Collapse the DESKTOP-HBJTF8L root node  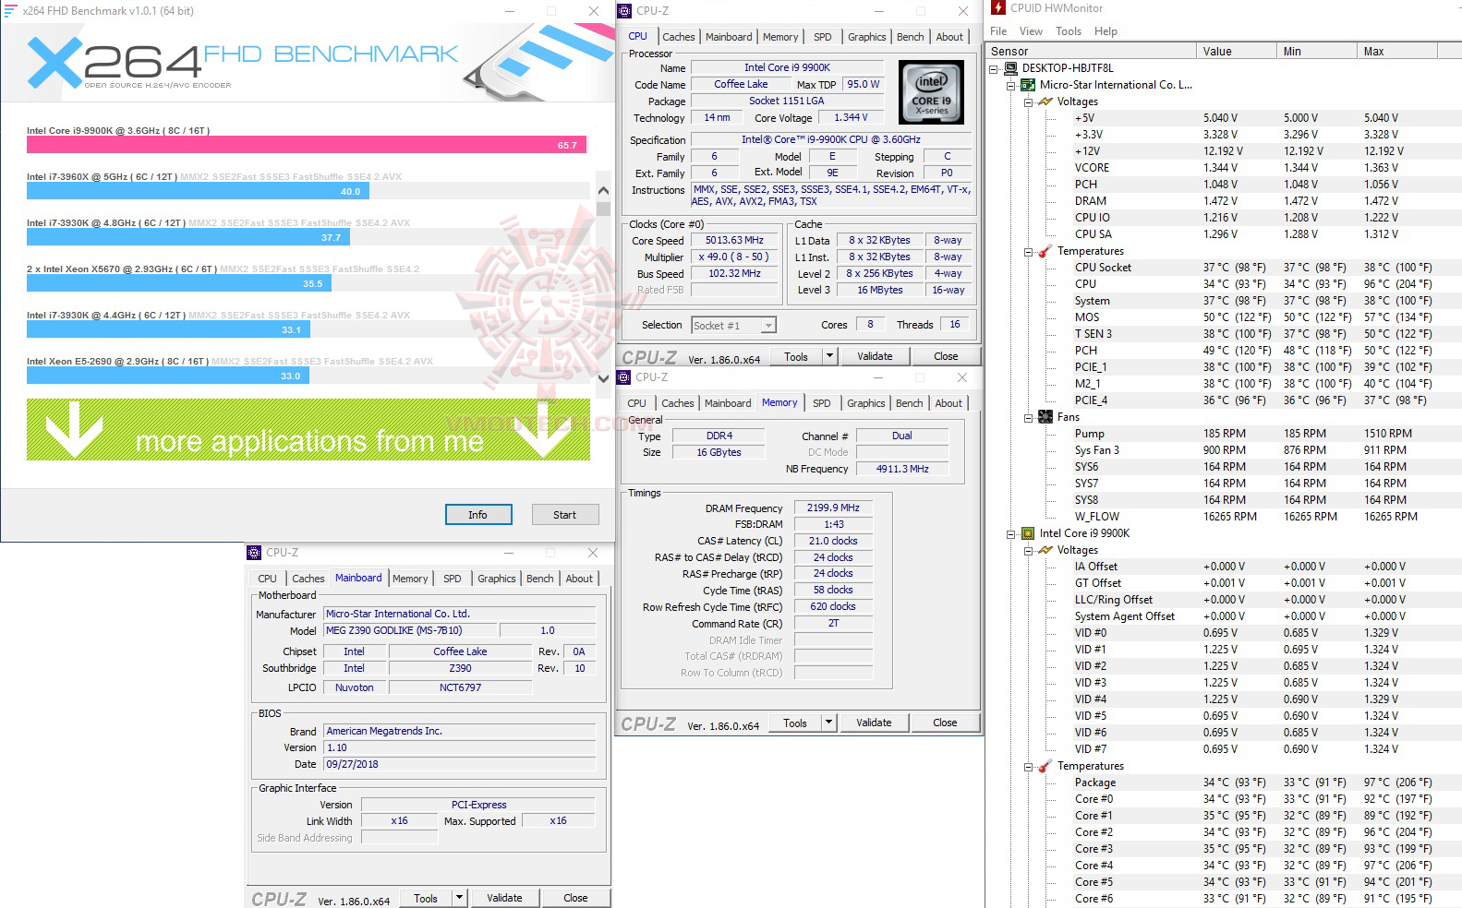click(994, 68)
